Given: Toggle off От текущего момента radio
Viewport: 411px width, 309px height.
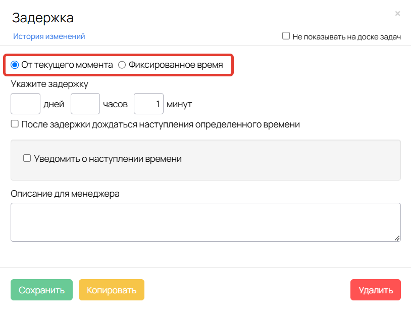Looking at the screenshot, I should coord(15,65).
